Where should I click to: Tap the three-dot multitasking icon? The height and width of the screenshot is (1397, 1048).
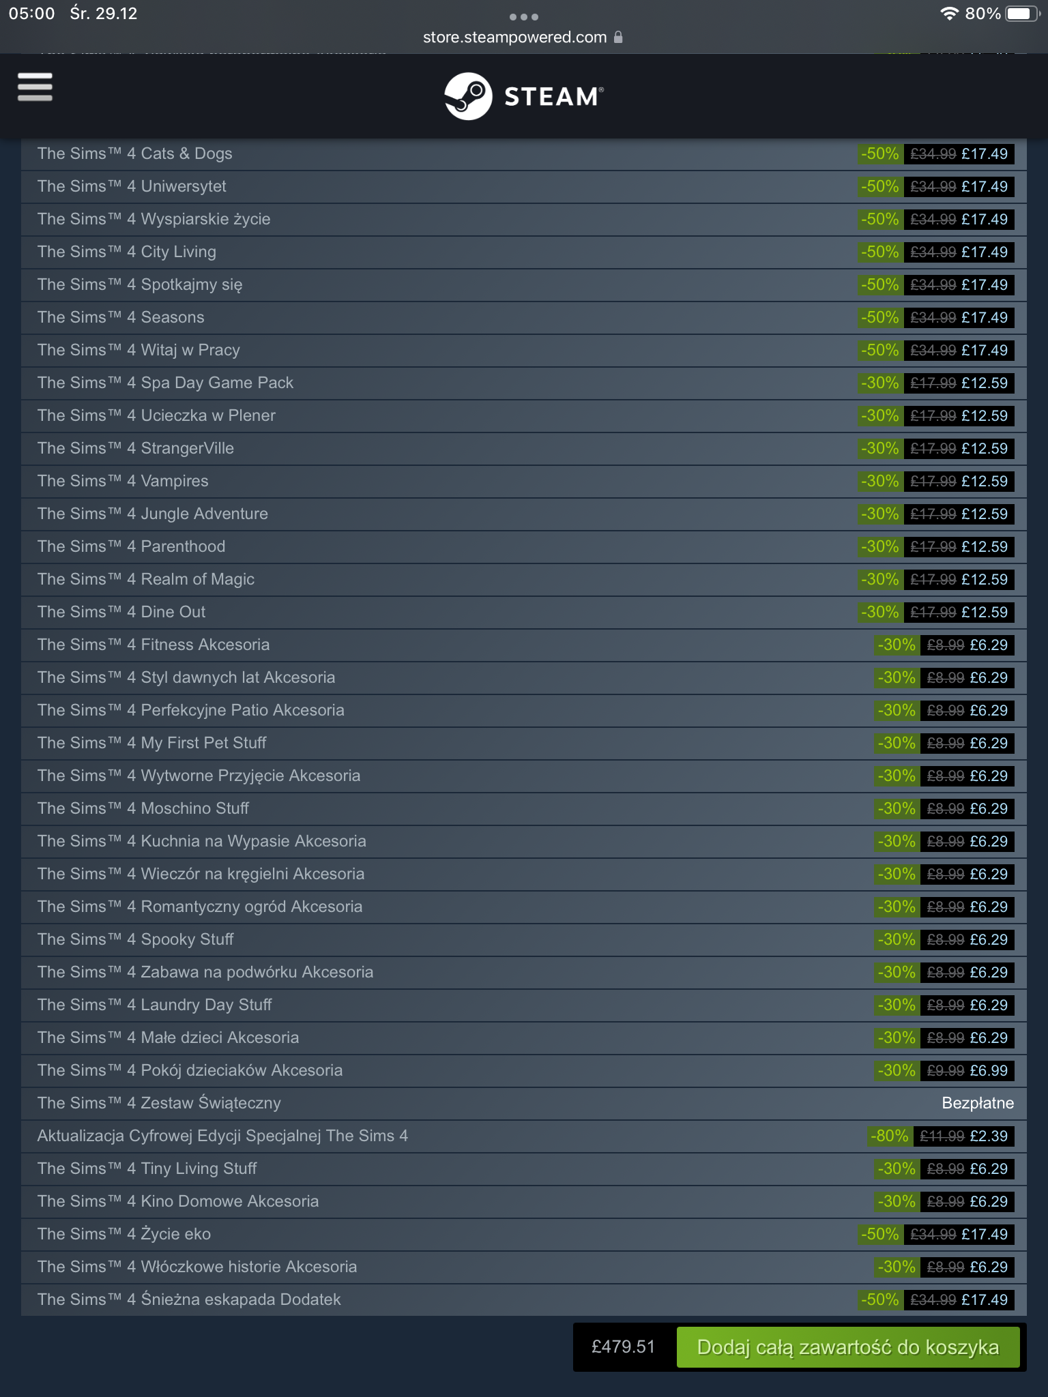(x=523, y=16)
